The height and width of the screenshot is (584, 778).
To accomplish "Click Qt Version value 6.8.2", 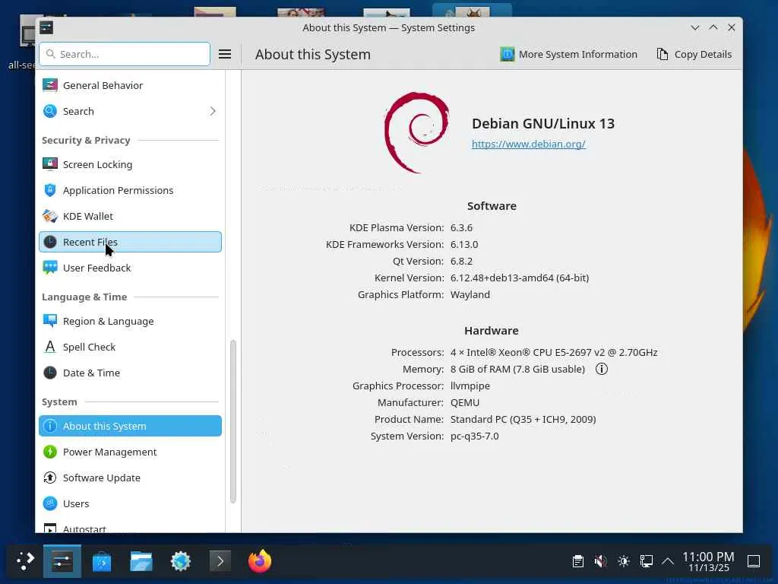I will (x=461, y=261).
